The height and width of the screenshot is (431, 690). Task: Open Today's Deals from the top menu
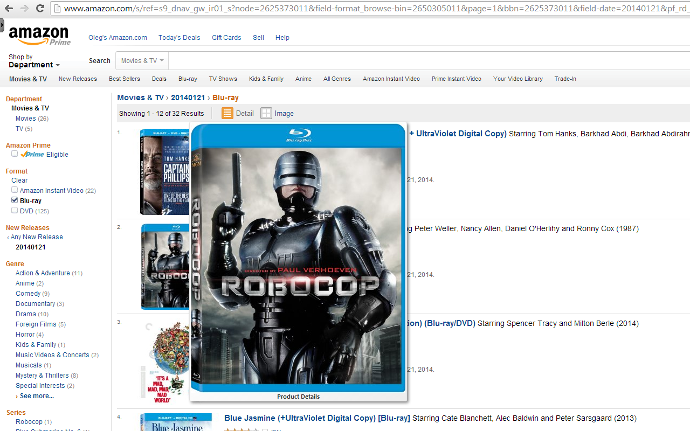click(x=179, y=37)
